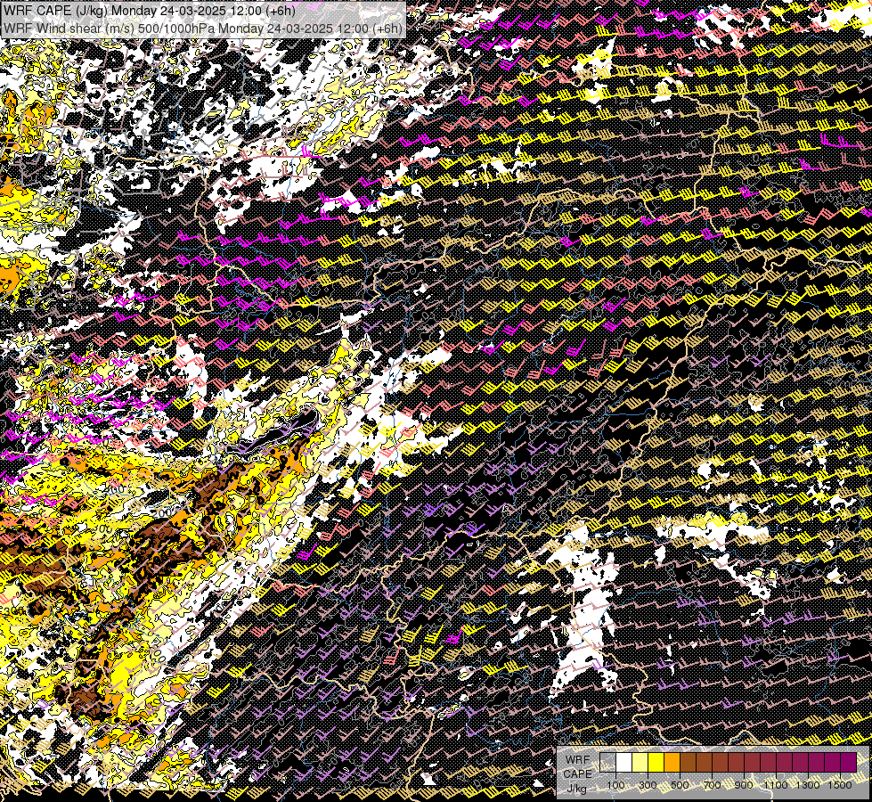The width and height of the screenshot is (872, 802).
Task: Pick the transparent first swatch in the CAPE legend
Action: click(x=607, y=763)
